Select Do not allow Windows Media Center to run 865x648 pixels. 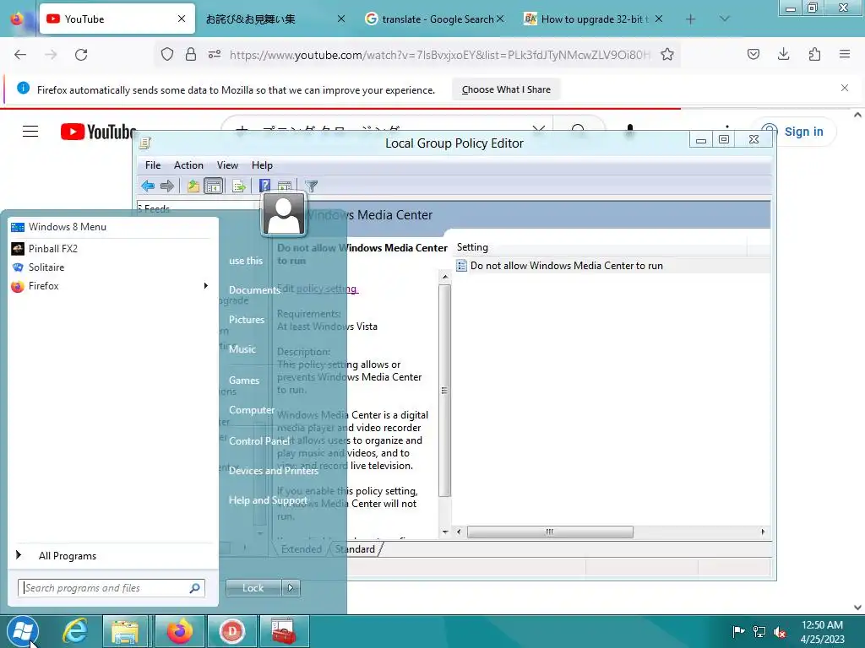click(x=567, y=266)
